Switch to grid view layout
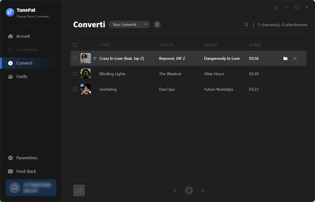Viewport: 315px width, 202px height. [x=157, y=25]
